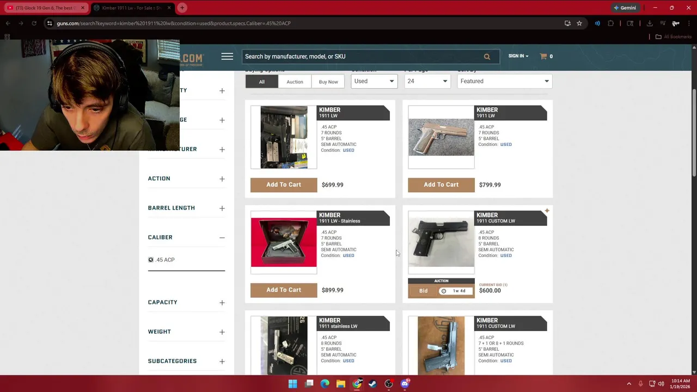
Task: Click the browser address bar URL
Action: [x=174, y=23]
